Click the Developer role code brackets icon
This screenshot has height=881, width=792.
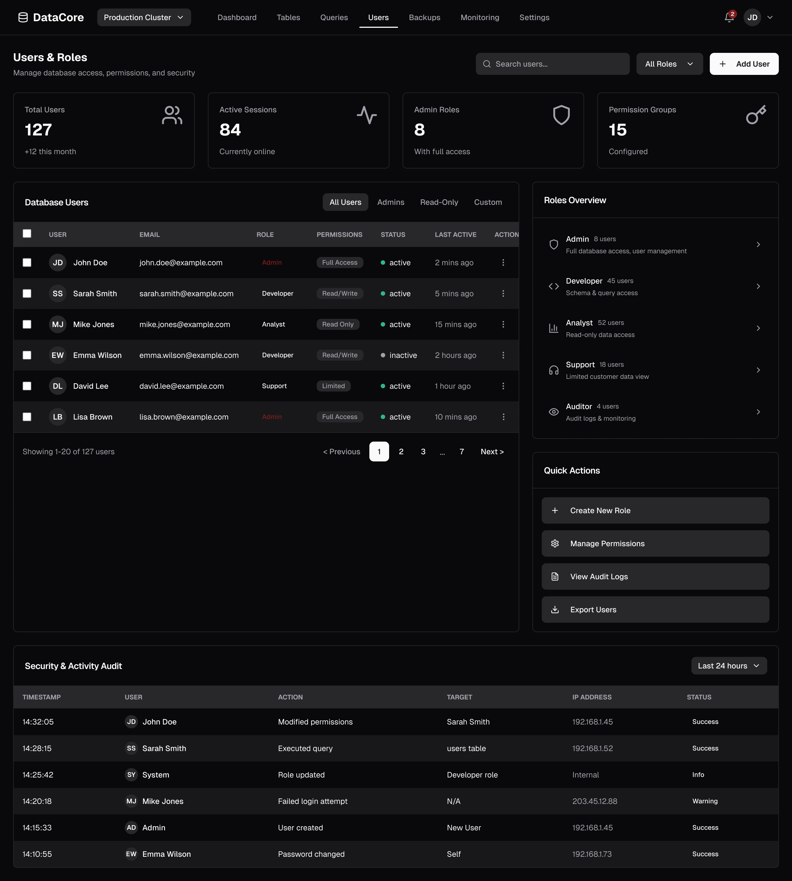(x=554, y=286)
